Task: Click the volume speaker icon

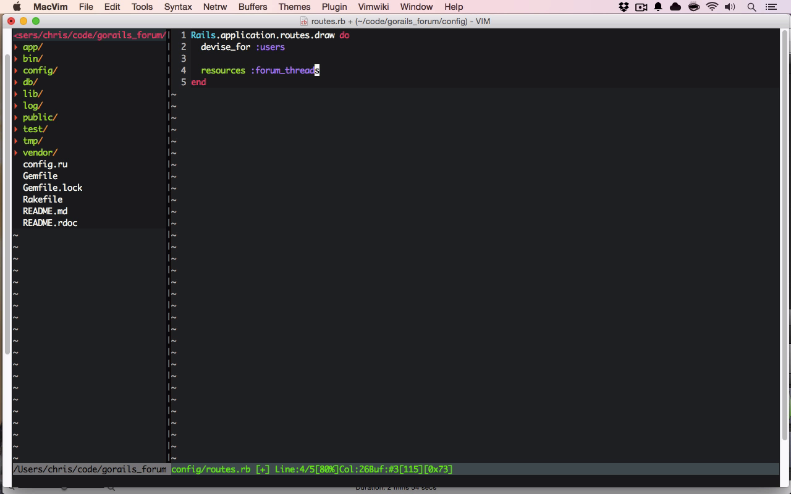Action: (x=730, y=7)
